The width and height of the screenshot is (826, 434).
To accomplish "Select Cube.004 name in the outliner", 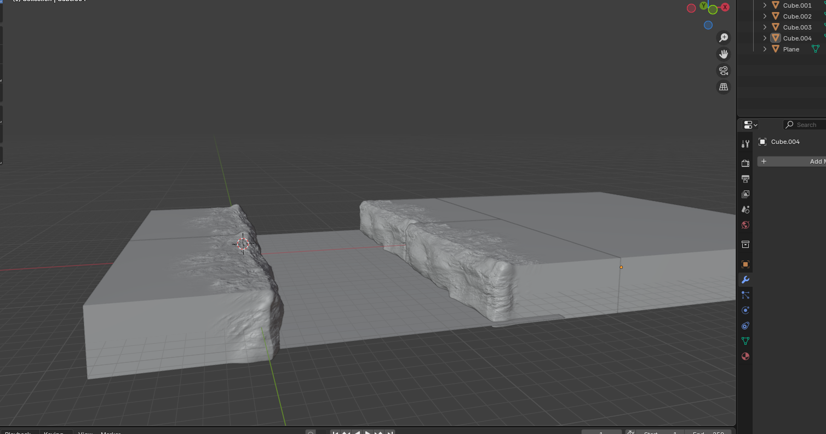I will [798, 38].
